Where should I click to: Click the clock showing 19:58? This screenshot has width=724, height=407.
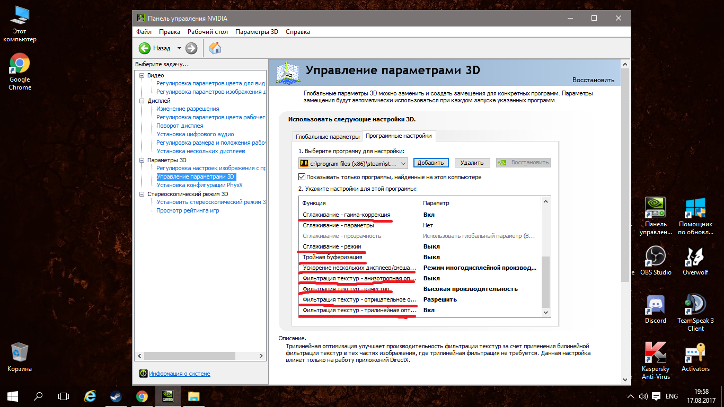tap(701, 392)
